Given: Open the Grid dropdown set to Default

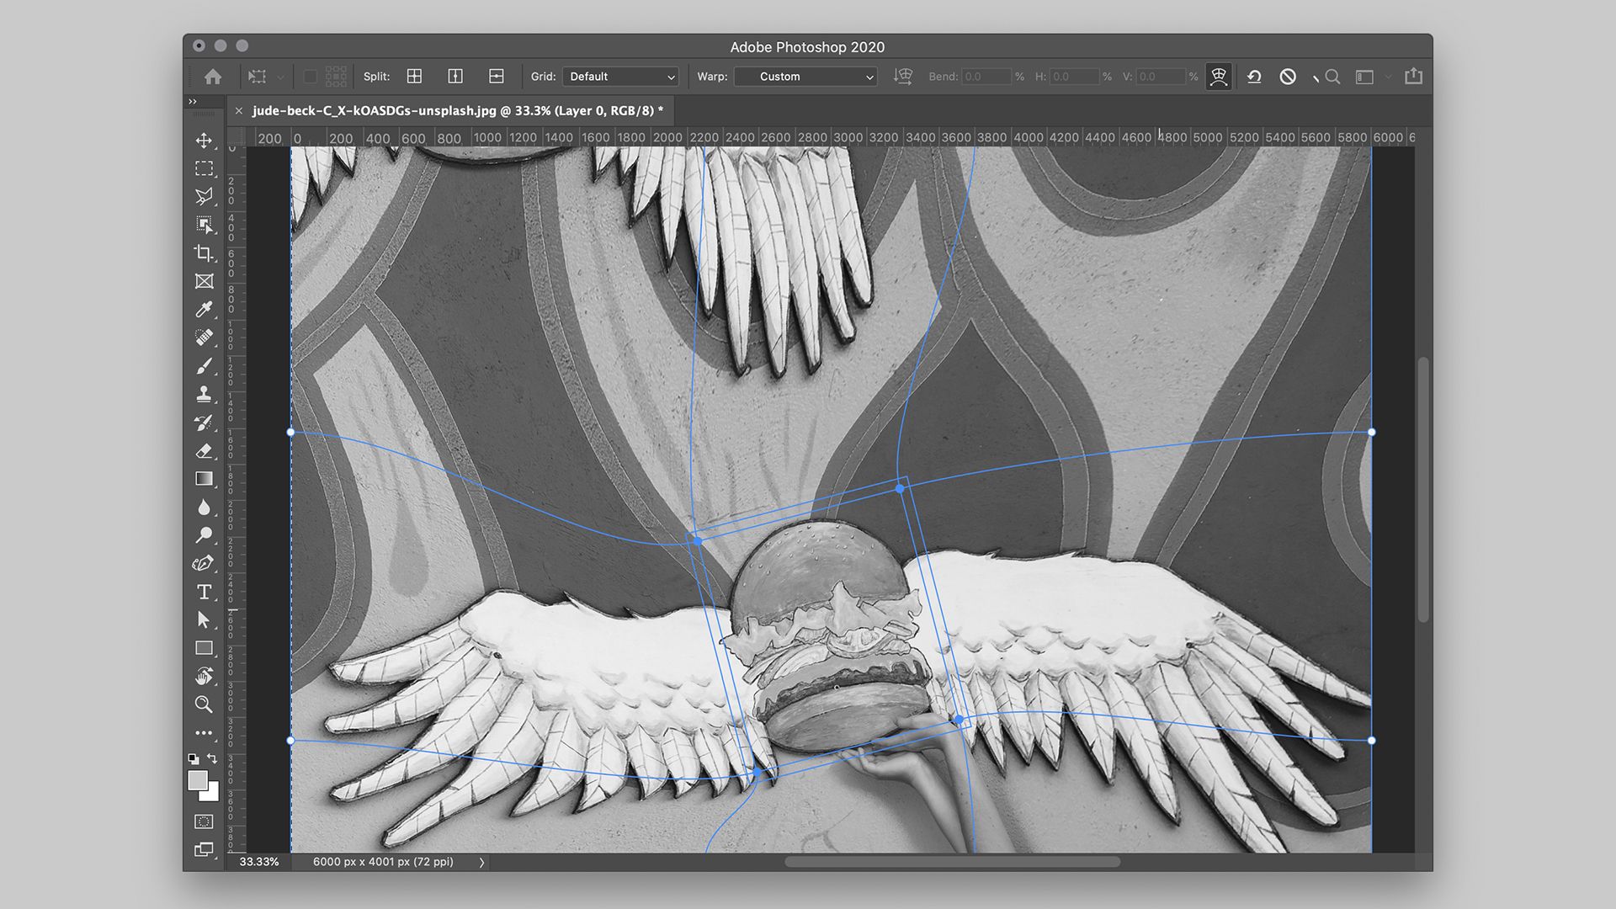Looking at the screenshot, I should [620, 76].
